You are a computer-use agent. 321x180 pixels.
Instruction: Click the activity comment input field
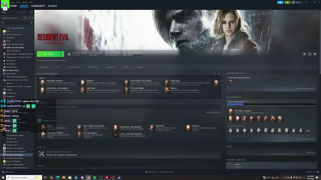pos(129,107)
